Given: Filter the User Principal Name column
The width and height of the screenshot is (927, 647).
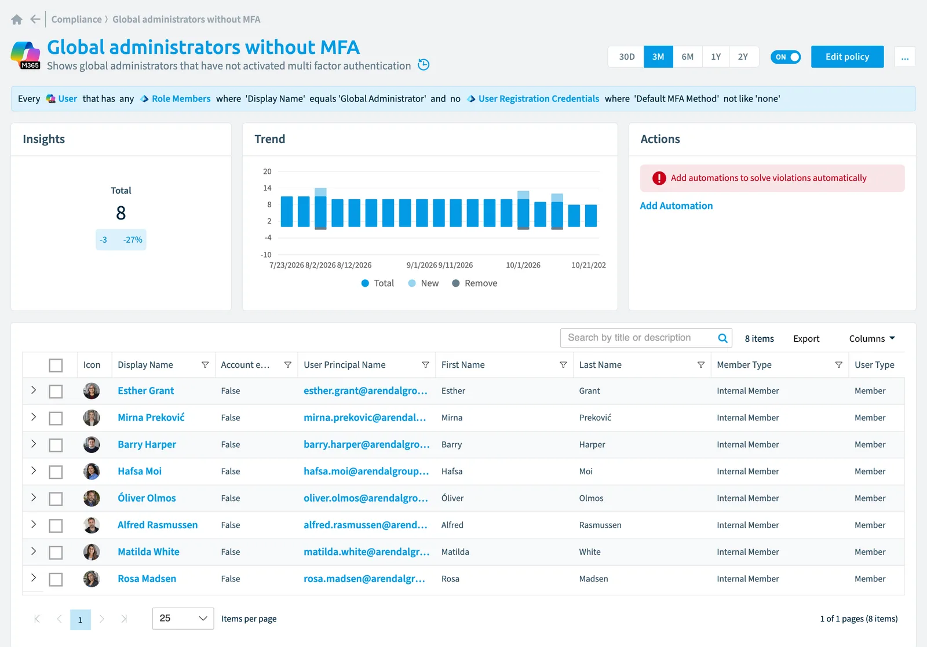Looking at the screenshot, I should 425,365.
